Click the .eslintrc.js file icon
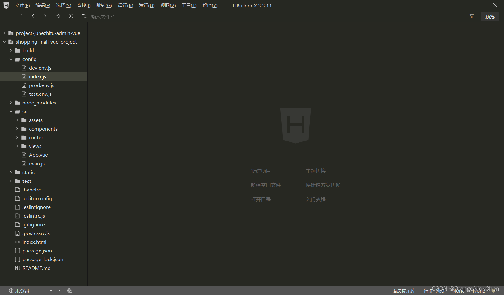504x295 pixels. 17,216
